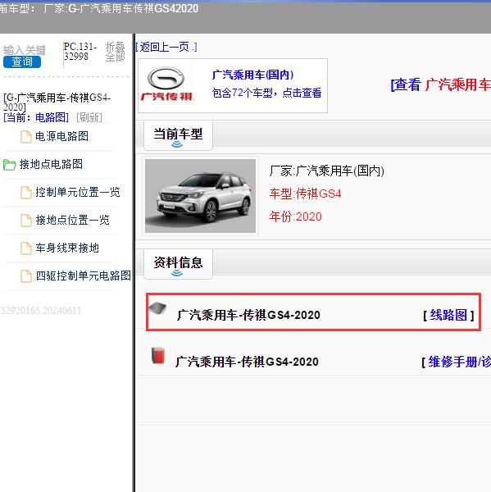
Task: Click the document icon beside 四驱控制单元电路图
Action: point(26,276)
